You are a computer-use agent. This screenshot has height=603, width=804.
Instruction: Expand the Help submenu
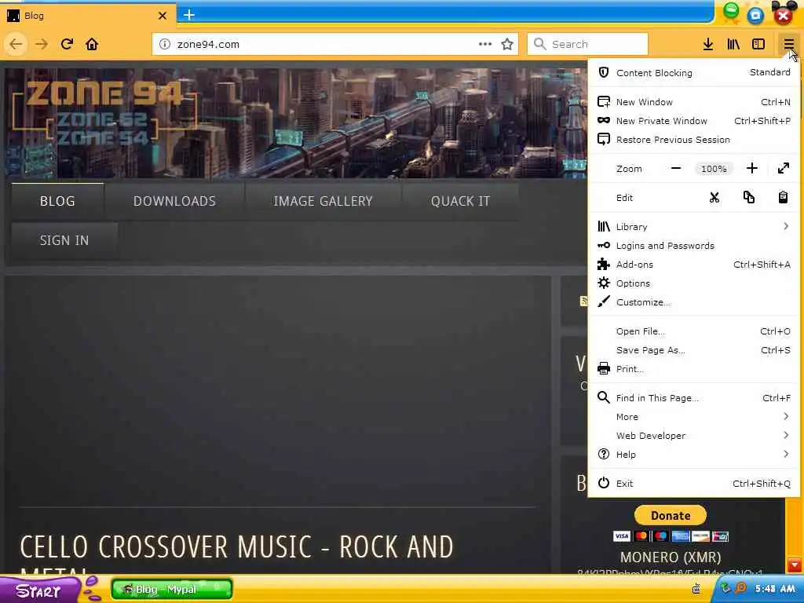(x=694, y=455)
